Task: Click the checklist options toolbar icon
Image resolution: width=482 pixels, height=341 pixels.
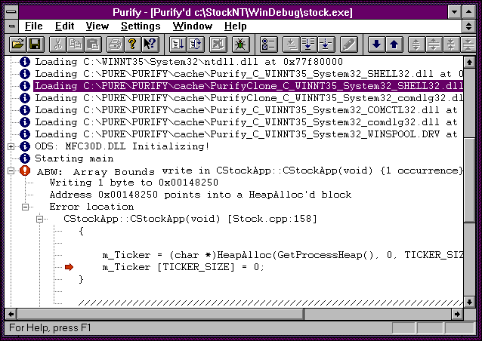Action: [x=268, y=45]
